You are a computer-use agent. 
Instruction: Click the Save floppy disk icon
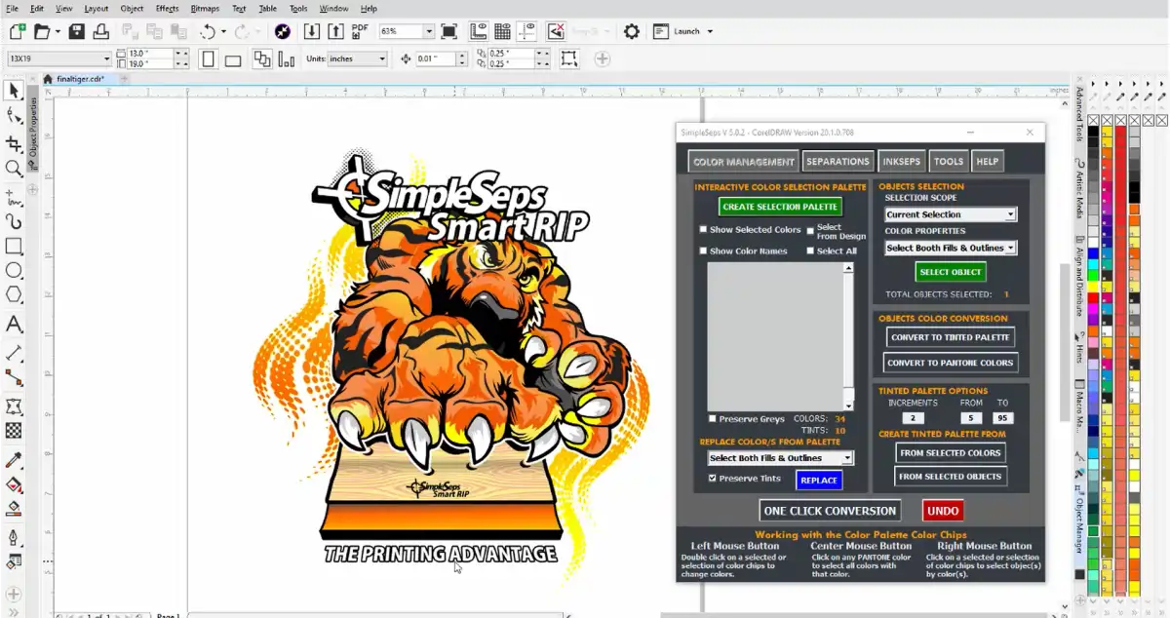(76, 31)
